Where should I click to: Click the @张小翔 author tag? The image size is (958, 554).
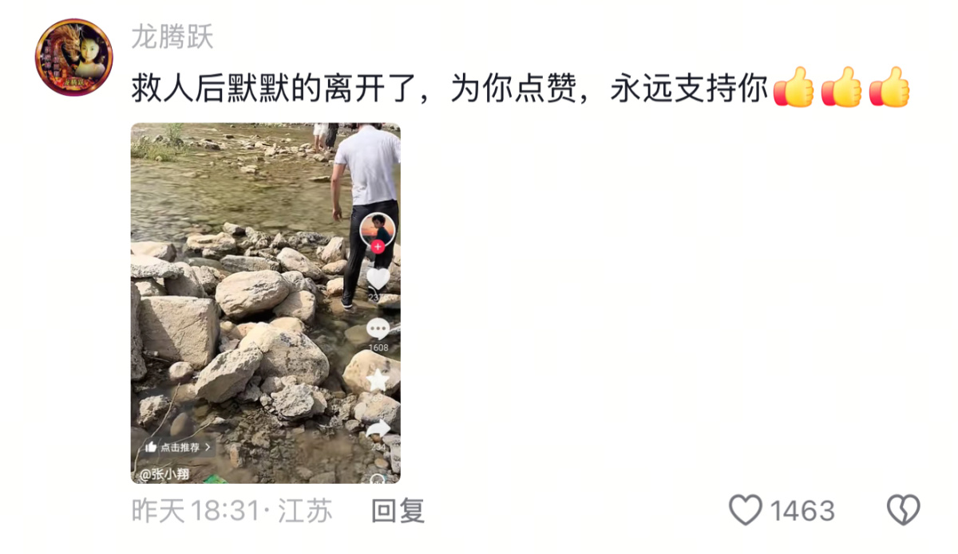164,474
